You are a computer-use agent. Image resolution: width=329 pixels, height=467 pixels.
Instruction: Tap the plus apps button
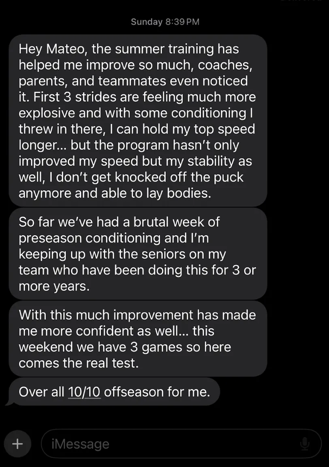17,444
